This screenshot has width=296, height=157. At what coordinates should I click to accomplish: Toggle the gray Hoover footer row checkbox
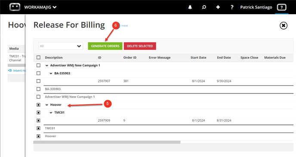(x=38, y=136)
